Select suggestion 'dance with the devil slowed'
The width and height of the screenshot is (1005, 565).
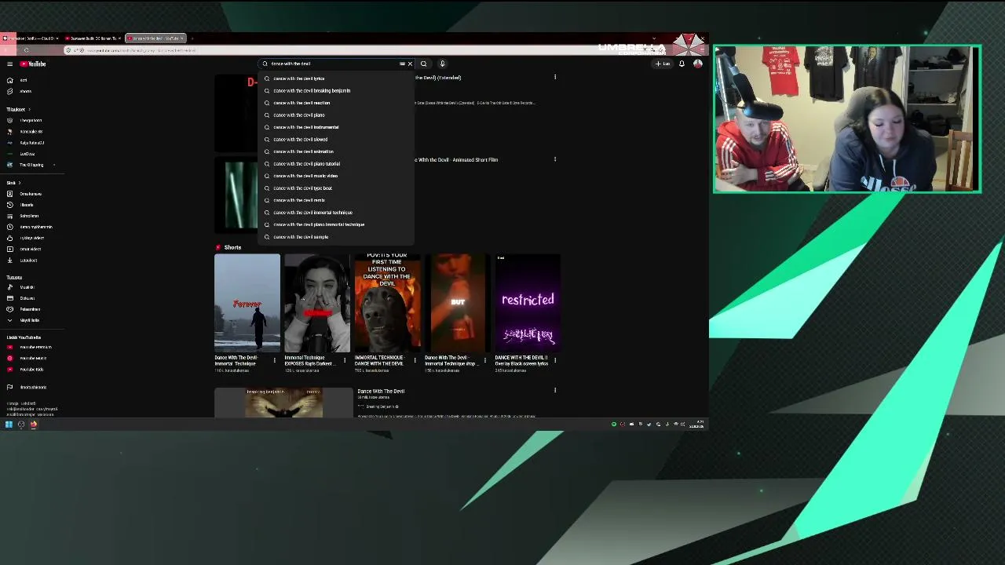coord(336,139)
